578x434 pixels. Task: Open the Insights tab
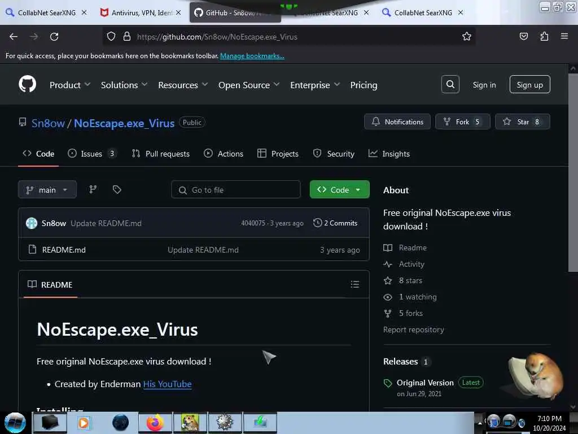[389, 154]
